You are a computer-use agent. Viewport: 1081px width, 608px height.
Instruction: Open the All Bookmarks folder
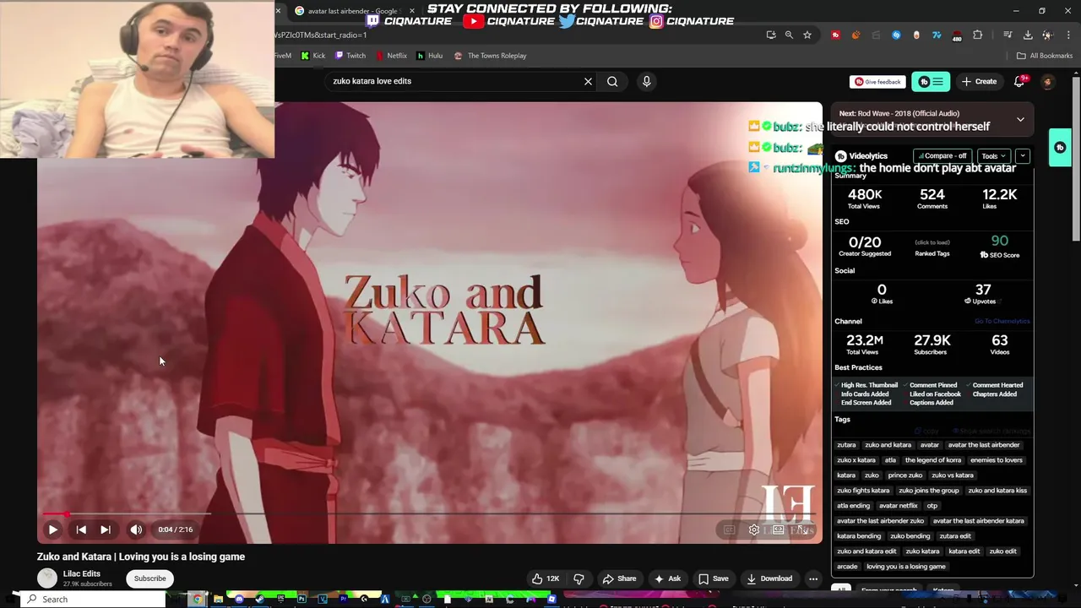tap(1045, 56)
